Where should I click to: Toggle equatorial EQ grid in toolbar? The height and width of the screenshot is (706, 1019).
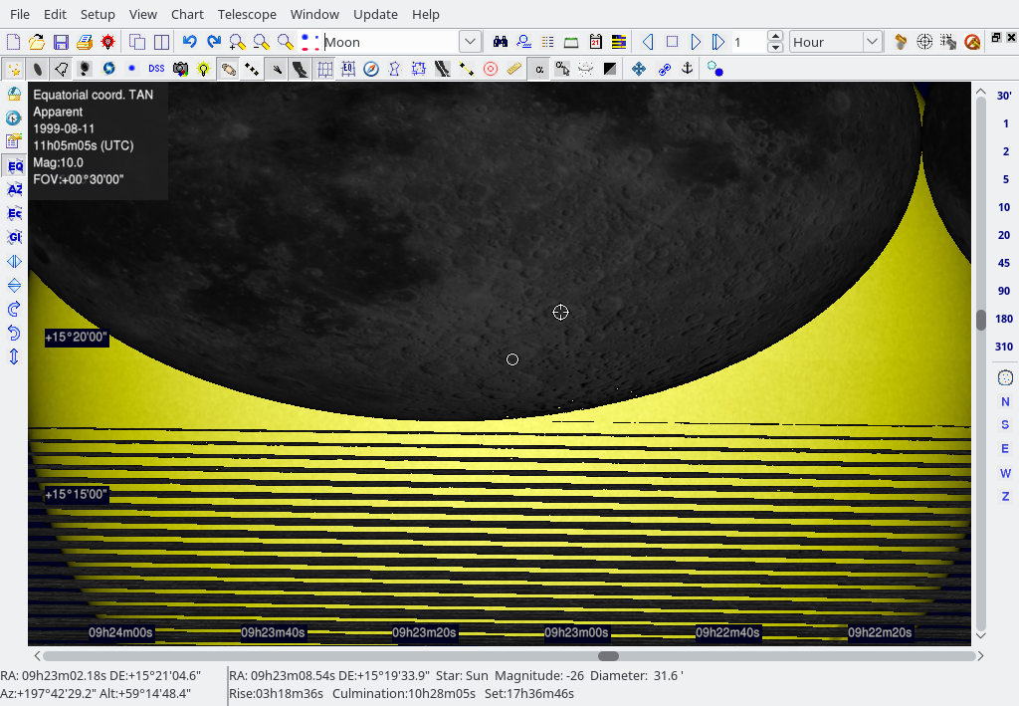[348, 69]
